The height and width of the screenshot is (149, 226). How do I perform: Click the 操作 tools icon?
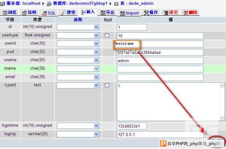click(x=146, y=13)
